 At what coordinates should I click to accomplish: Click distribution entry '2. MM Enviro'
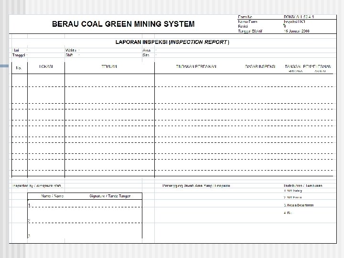293,197
